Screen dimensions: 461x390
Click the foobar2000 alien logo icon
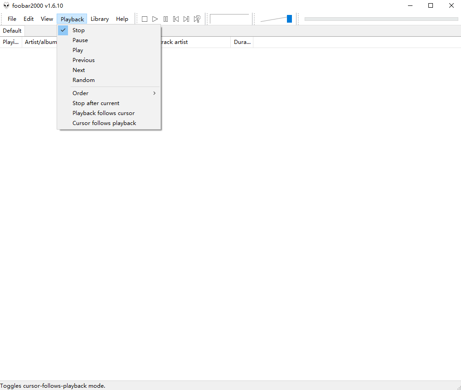pos(6,5)
